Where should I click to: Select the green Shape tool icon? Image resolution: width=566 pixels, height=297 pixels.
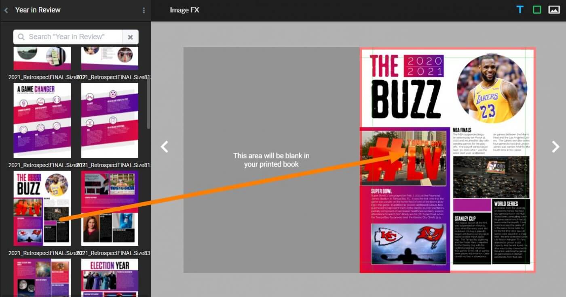[x=537, y=10]
